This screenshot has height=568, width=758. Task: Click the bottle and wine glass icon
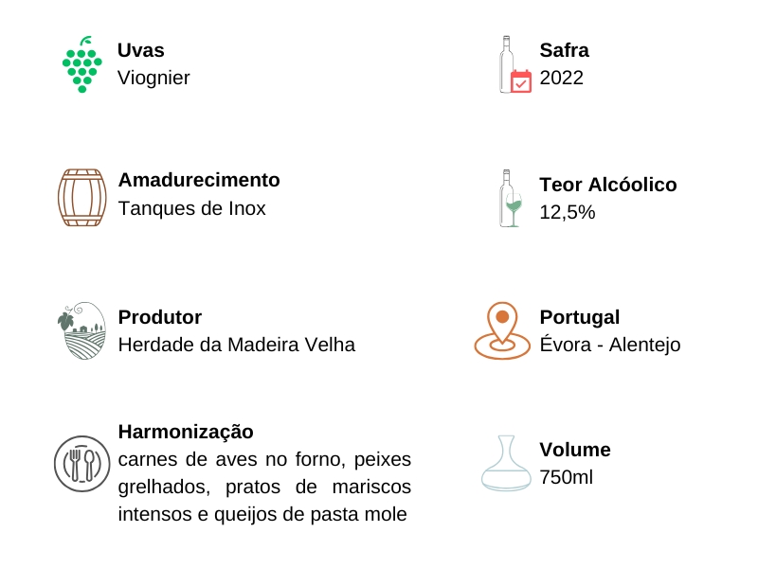click(512, 198)
